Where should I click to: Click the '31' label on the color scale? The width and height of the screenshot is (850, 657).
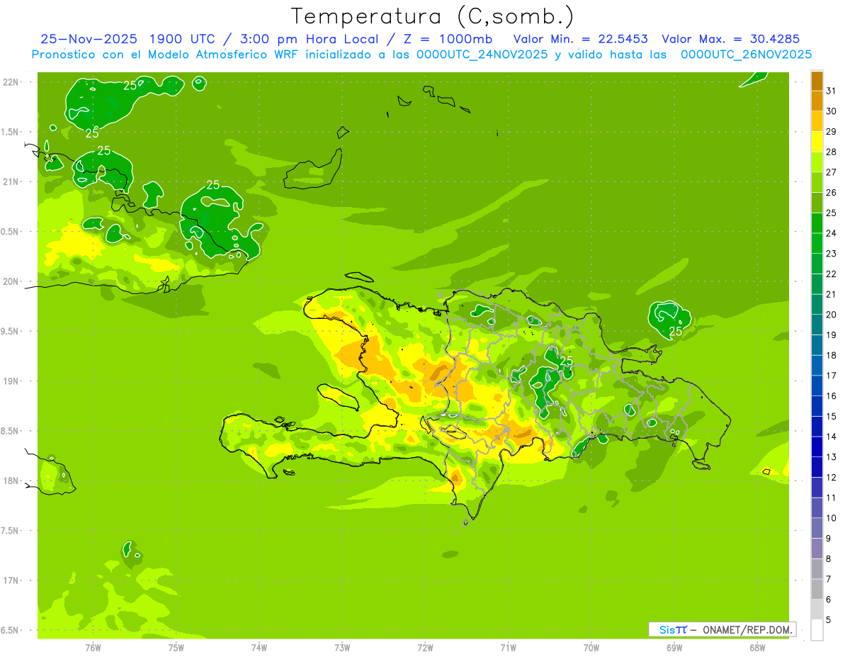pyautogui.click(x=832, y=91)
